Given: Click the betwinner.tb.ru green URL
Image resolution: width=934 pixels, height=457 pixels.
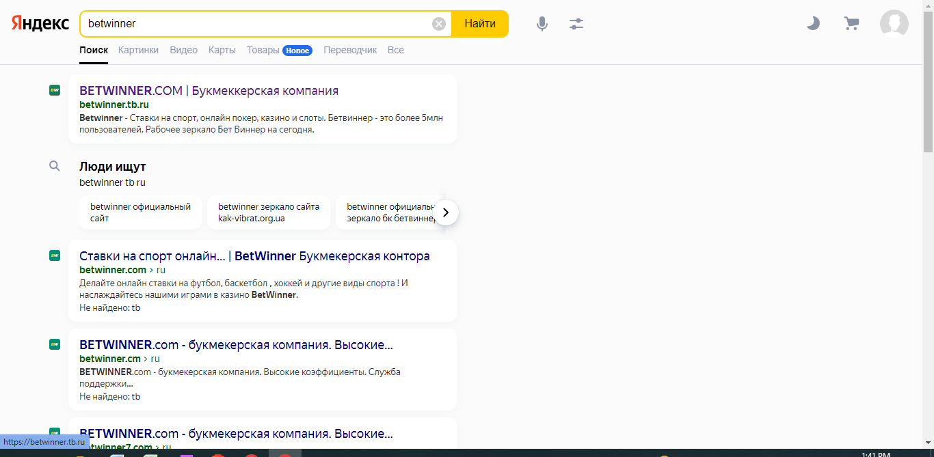Looking at the screenshot, I should pyautogui.click(x=114, y=105).
